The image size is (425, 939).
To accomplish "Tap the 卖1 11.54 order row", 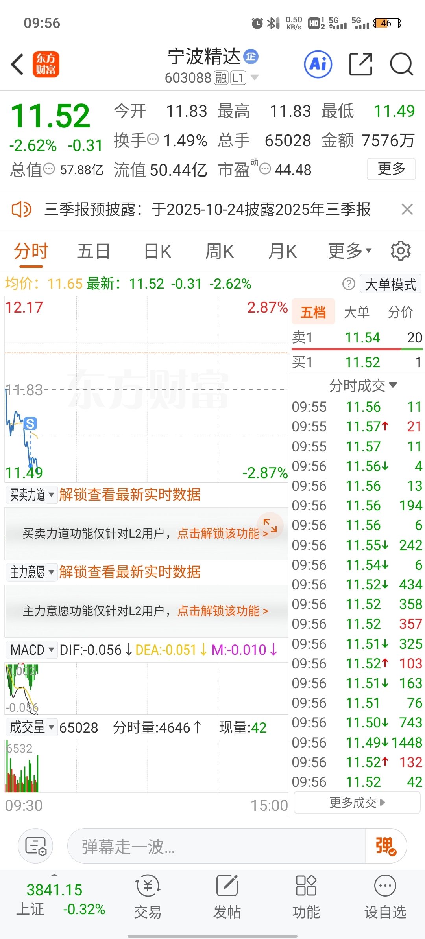I will coord(357,337).
